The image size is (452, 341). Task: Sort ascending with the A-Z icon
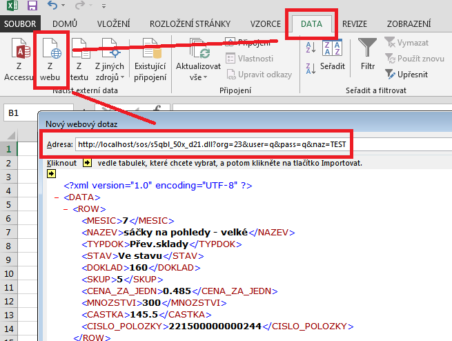pos(309,47)
